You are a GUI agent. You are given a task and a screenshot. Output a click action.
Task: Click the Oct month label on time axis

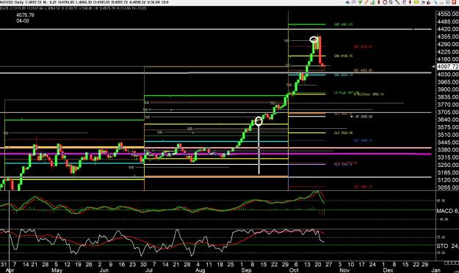click(x=294, y=270)
